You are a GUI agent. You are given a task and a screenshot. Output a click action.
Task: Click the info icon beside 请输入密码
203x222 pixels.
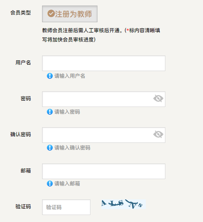(x=50, y=112)
